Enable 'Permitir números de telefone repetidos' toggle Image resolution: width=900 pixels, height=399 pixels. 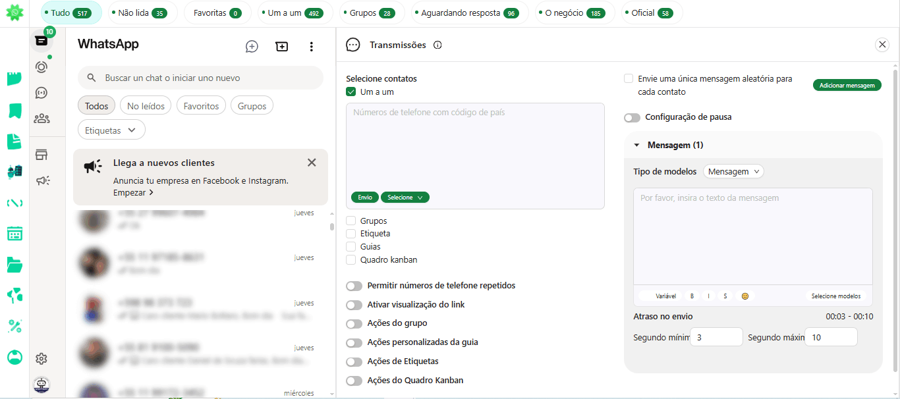tap(354, 286)
